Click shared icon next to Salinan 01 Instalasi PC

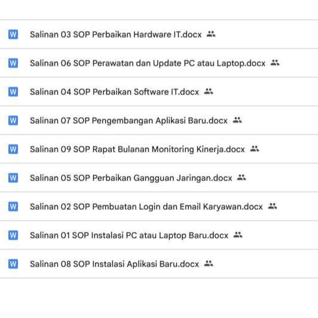point(238,235)
